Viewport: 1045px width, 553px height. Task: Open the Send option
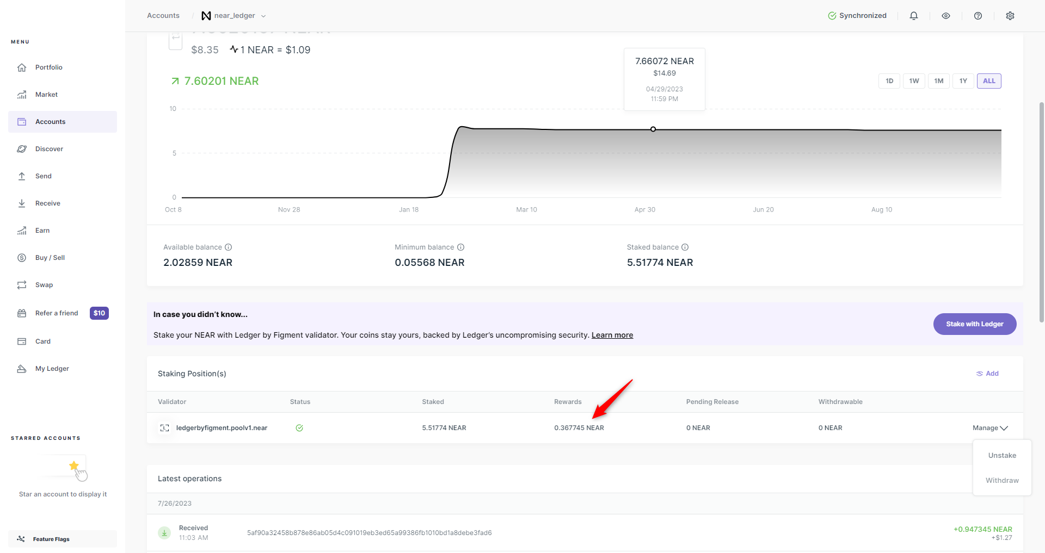63,176
